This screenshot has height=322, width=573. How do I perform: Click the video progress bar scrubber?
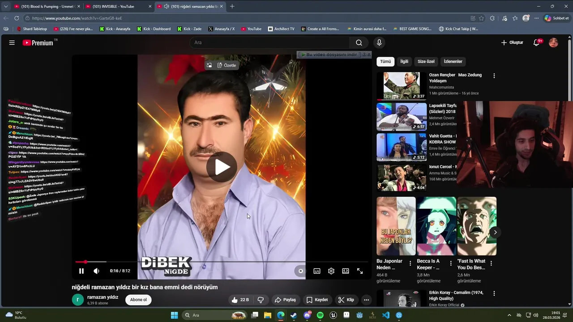click(x=85, y=262)
